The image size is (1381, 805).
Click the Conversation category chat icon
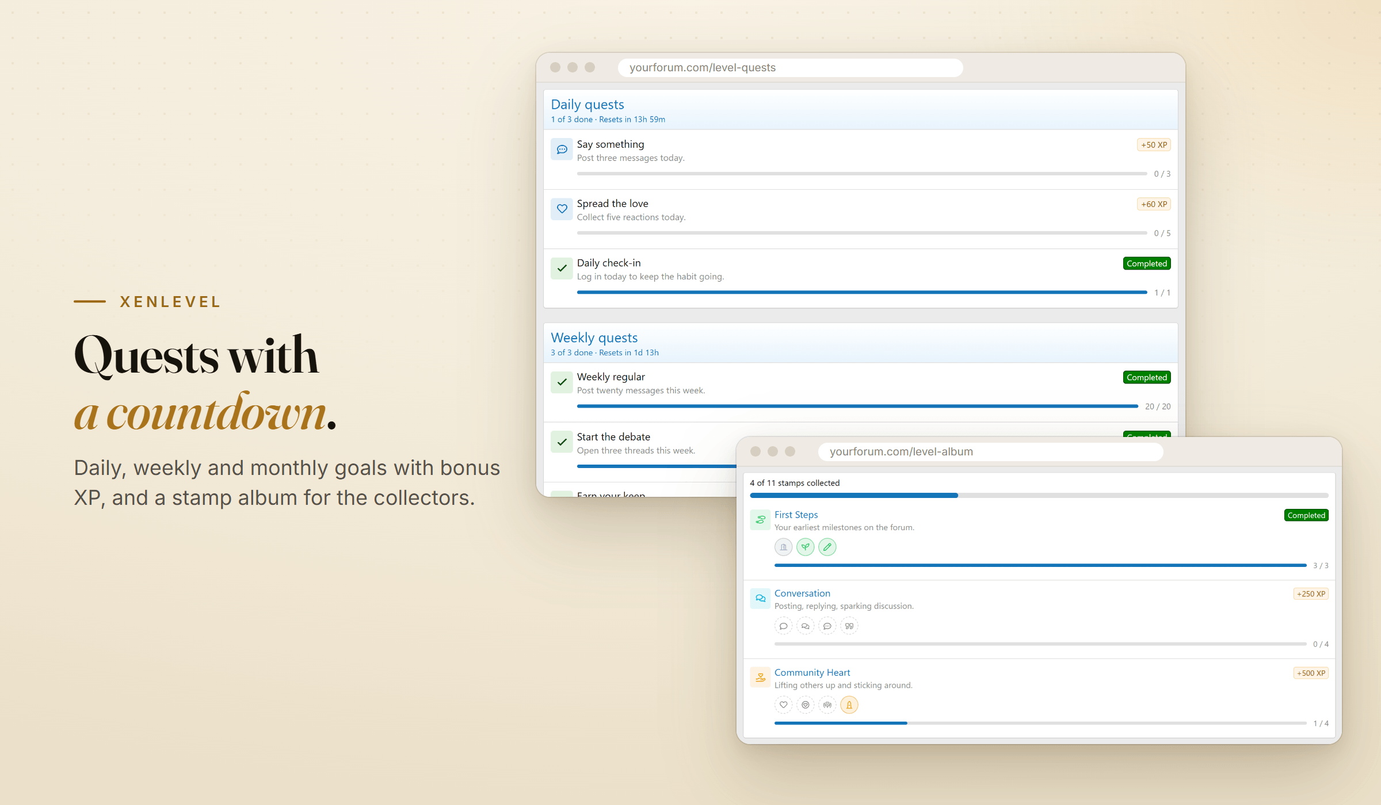pos(760,598)
